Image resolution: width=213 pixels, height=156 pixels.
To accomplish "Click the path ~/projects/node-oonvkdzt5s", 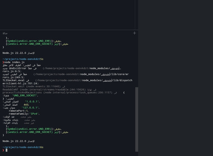I will coord(23,59).
